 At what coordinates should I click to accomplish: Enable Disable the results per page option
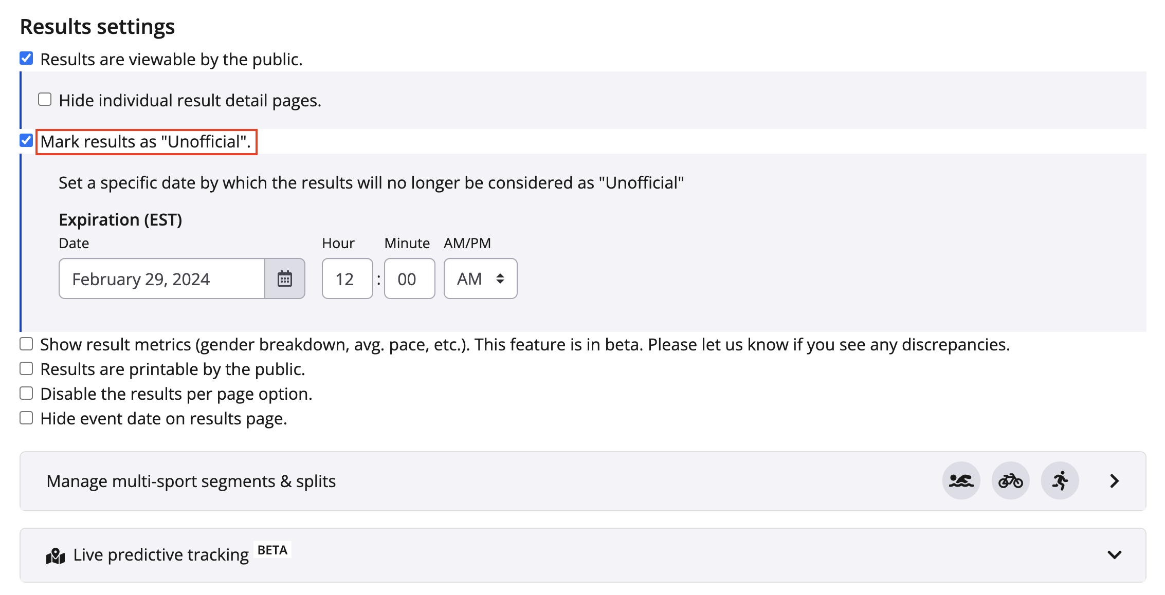pos(26,393)
